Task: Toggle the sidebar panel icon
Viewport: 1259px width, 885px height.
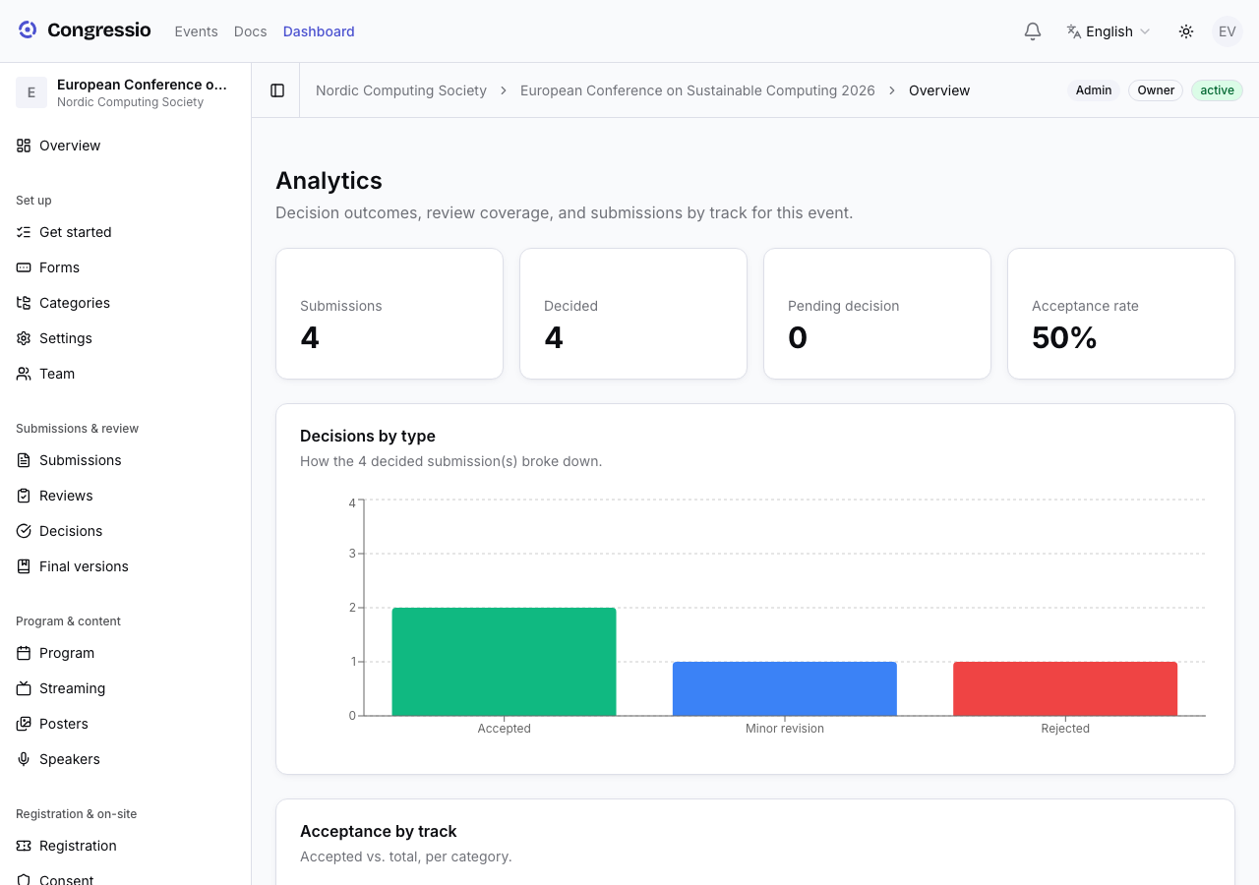Action: coord(277,90)
